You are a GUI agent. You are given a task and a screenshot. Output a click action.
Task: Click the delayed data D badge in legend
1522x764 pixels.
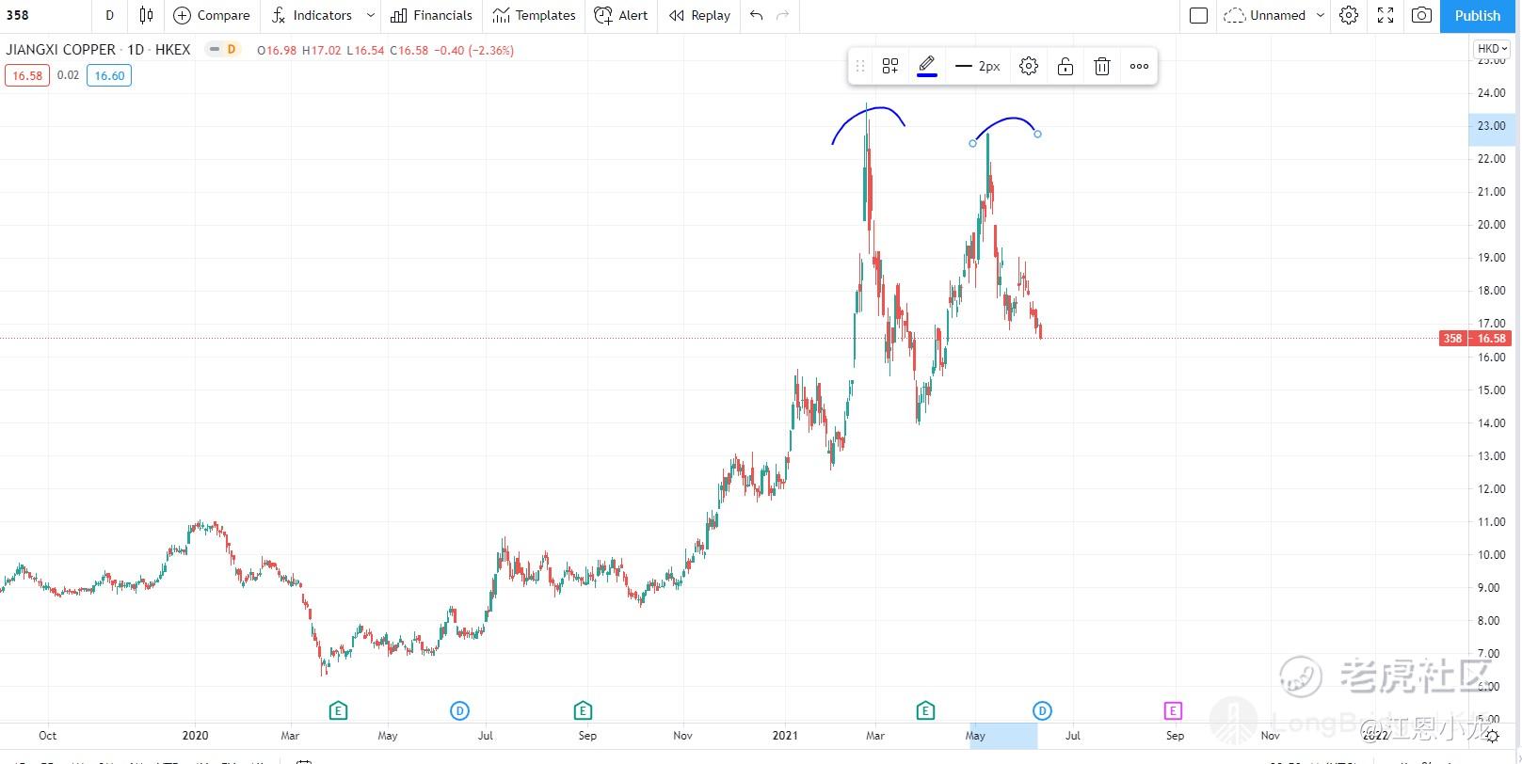point(232,50)
